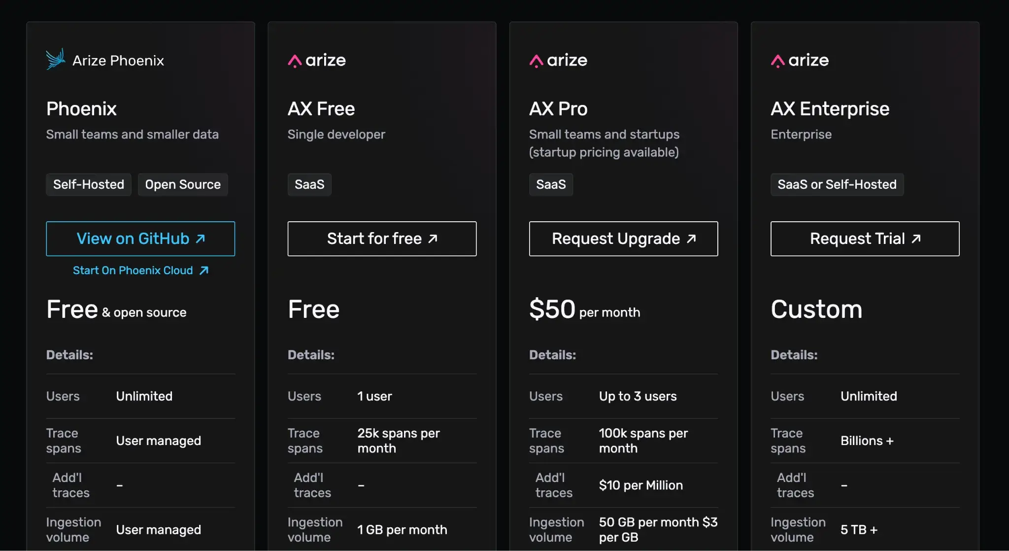The image size is (1009, 551).
Task: Click the SaaS tag under AX Free
Action: pos(309,184)
